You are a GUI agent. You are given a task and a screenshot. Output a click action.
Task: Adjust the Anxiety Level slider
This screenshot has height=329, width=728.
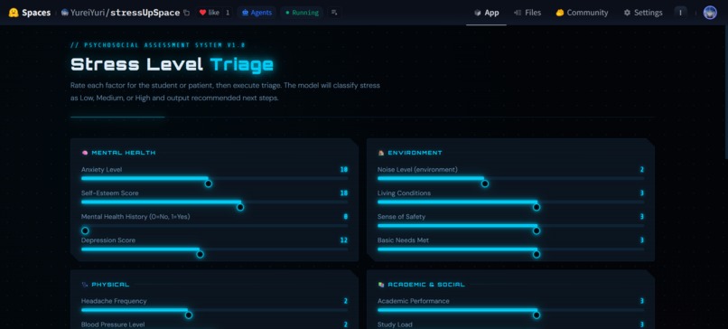pyautogui.click(x=214, y=178)
